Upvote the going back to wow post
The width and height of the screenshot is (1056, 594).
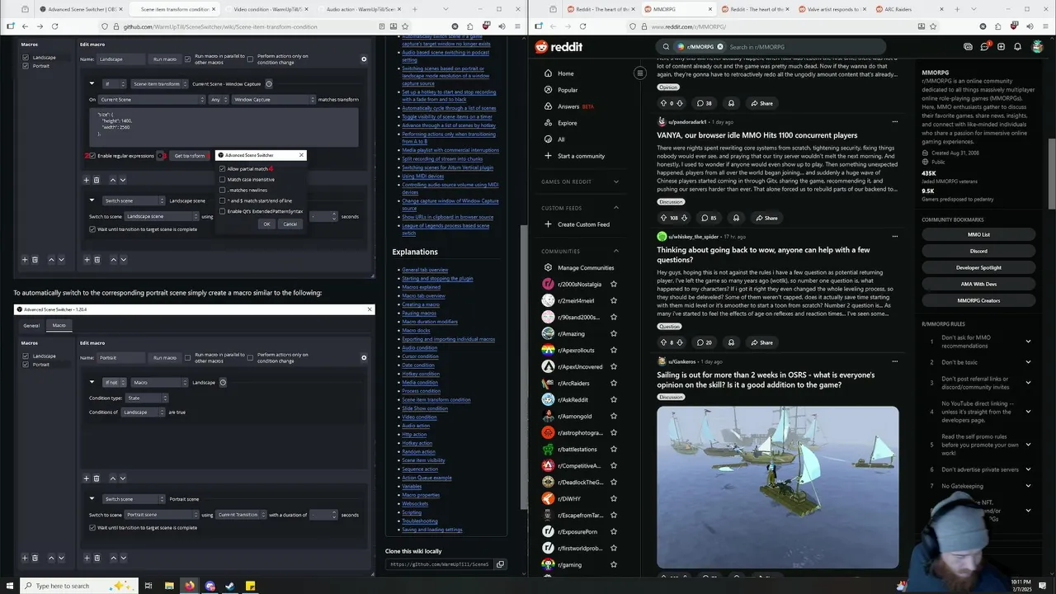click(663, 342)
